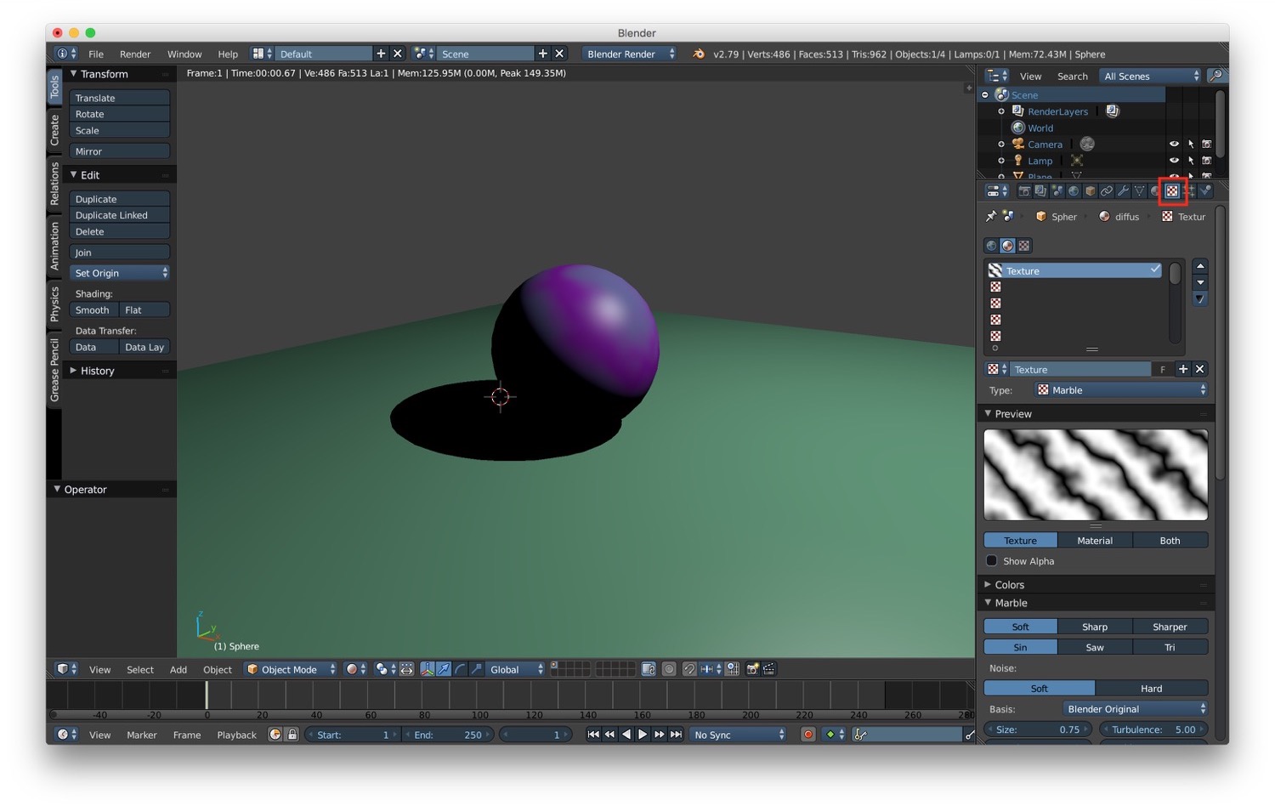Switch to the Create sidebar tab
Screen dimensions: 1275x806
[54, 129]
